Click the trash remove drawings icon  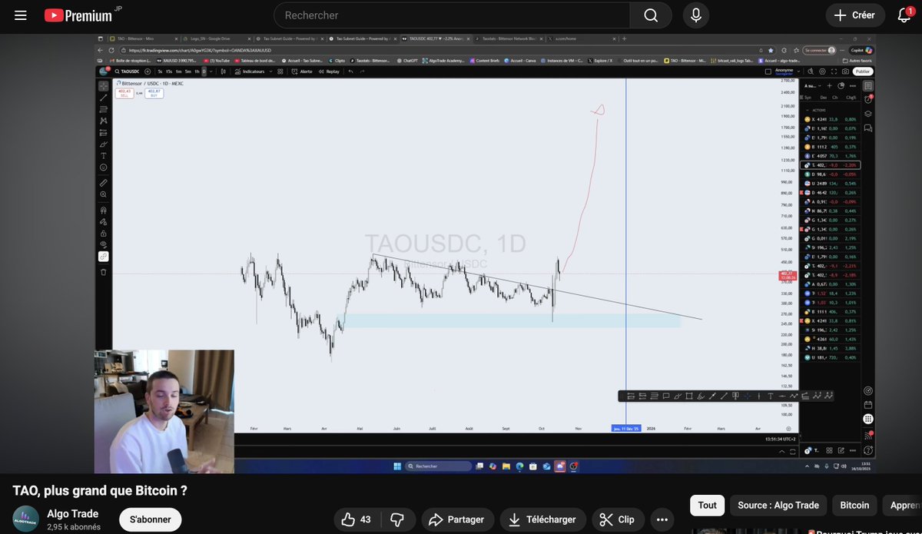pyautogui.click(x=103, y=271)
